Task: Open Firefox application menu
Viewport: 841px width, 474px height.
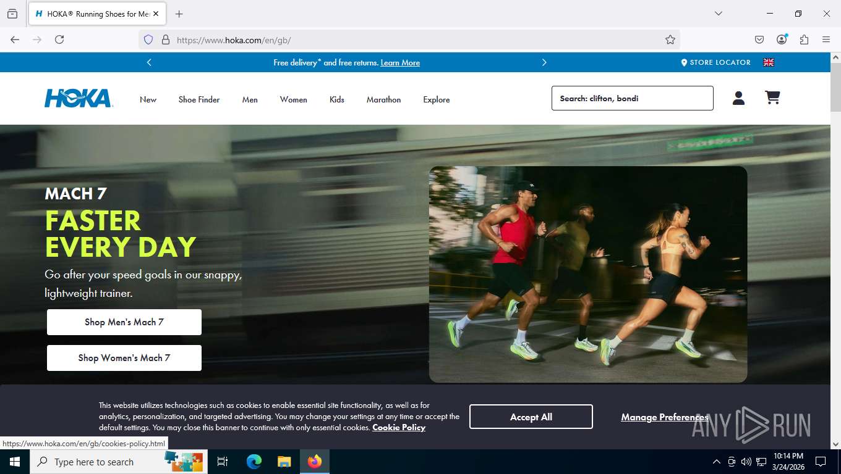Action: 826,39
